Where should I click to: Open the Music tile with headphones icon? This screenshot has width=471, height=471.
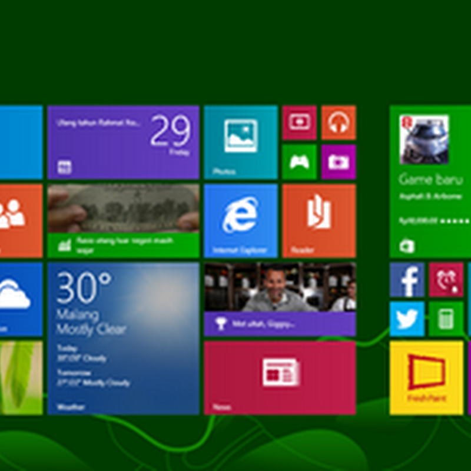(x=339, y=122)
